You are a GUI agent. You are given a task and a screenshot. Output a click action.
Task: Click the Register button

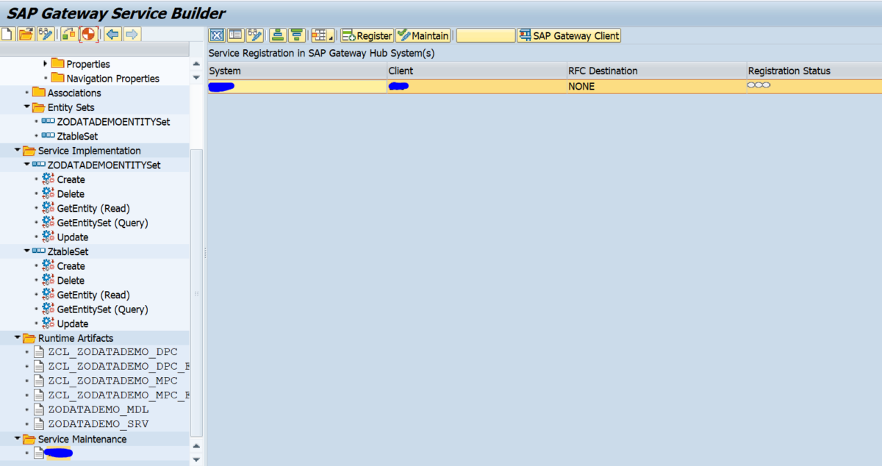tap(365, 35)
